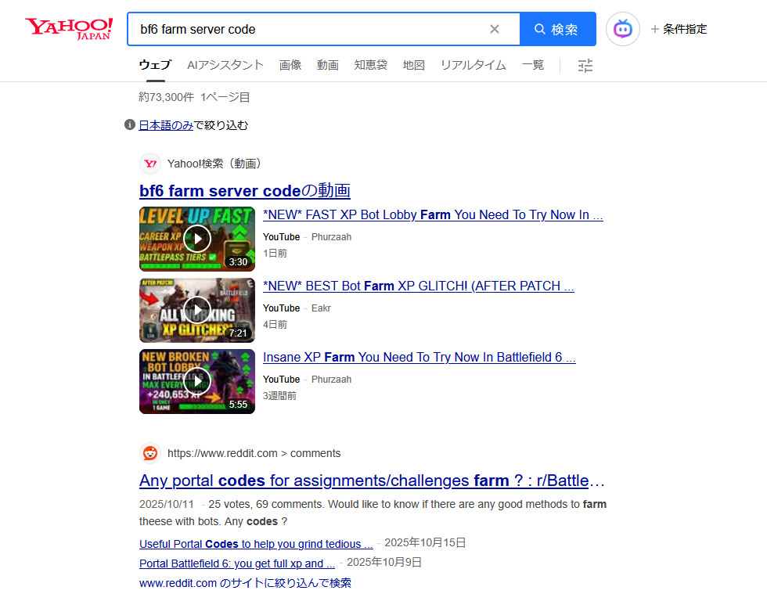This screenshot has width=767, height=612.
Task: Switch to the 画像 tab
Action: pyautogui.click(x=290, y=65)
